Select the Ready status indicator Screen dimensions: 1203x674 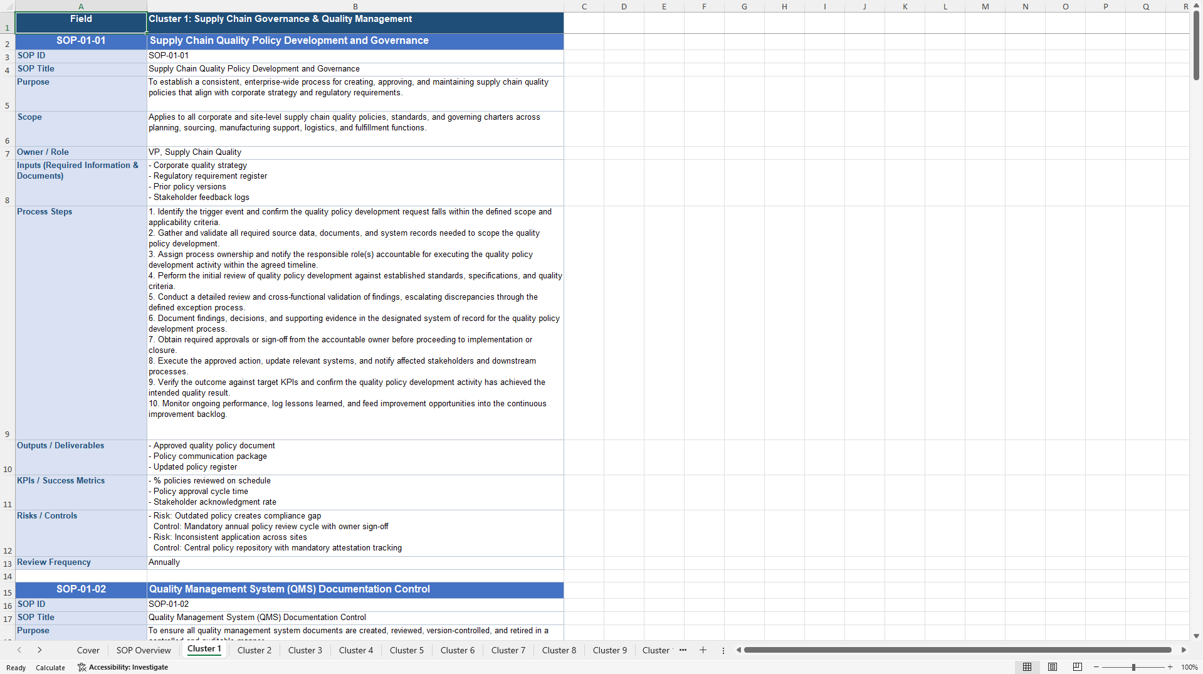point(16,667)
